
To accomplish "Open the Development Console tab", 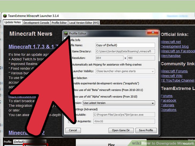I will coord(36,23).
